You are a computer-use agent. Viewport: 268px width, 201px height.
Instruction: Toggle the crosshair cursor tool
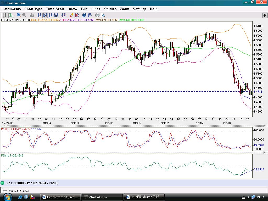[x=5, y=15]
